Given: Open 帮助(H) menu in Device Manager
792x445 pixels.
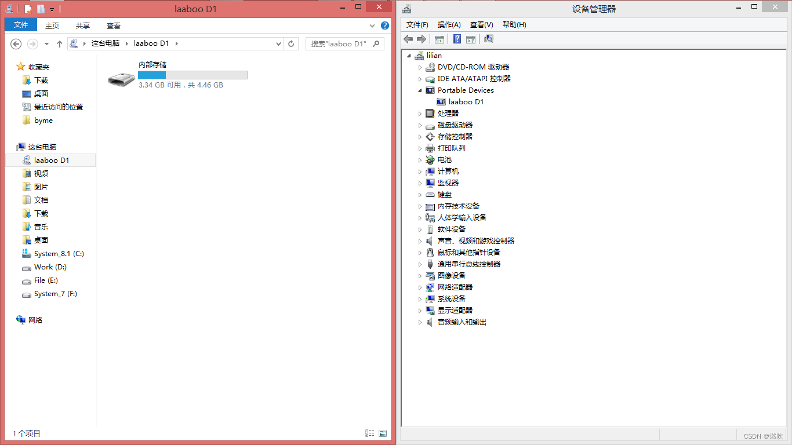Looking at the screenshot, I should (514, 24).
